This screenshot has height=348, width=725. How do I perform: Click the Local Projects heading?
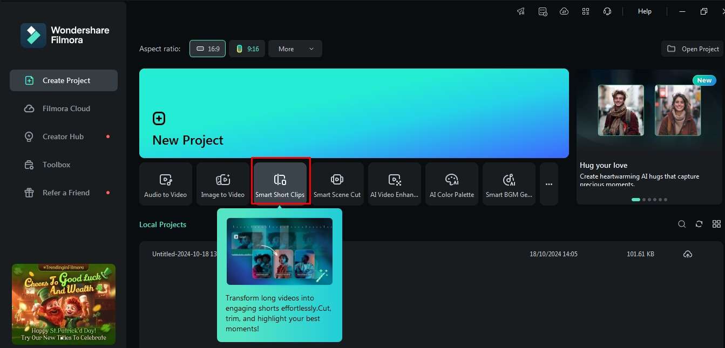pos(162,224)
